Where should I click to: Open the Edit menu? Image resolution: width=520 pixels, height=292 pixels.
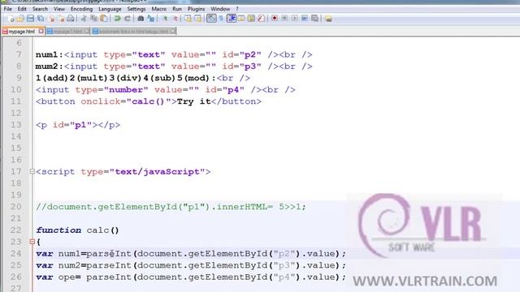point(22,9)
